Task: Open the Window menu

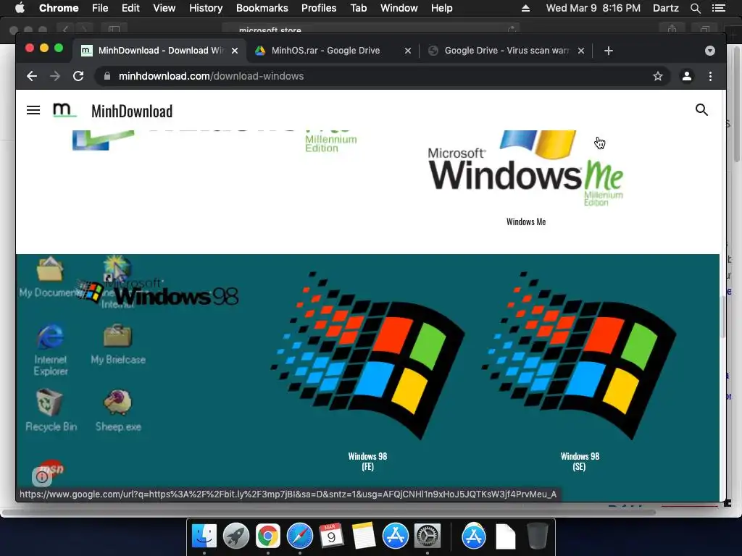Action: 399,8
